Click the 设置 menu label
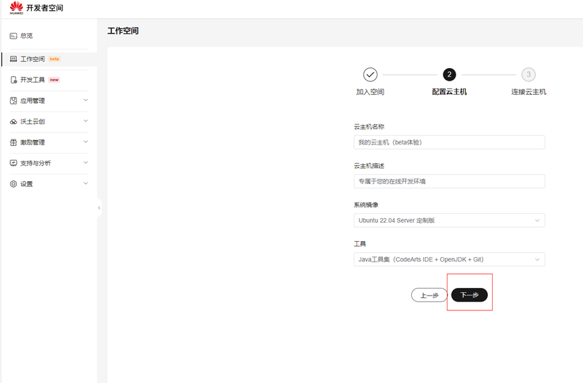583x383 pixels. pyautogui.click(x=26, y=184)
